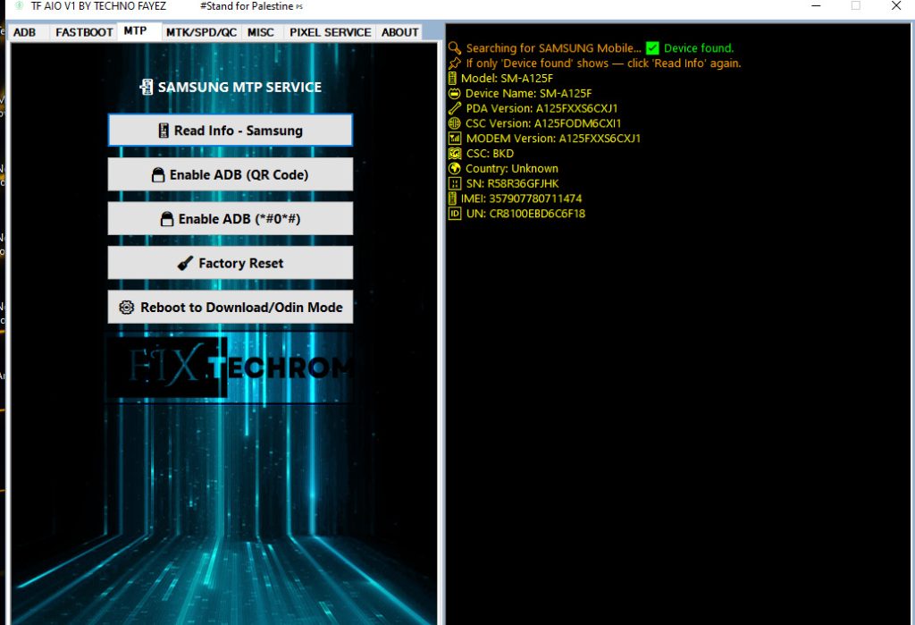Minimize the TF AIO window
This screenshot has height=625, width=915.
(817, 6)
